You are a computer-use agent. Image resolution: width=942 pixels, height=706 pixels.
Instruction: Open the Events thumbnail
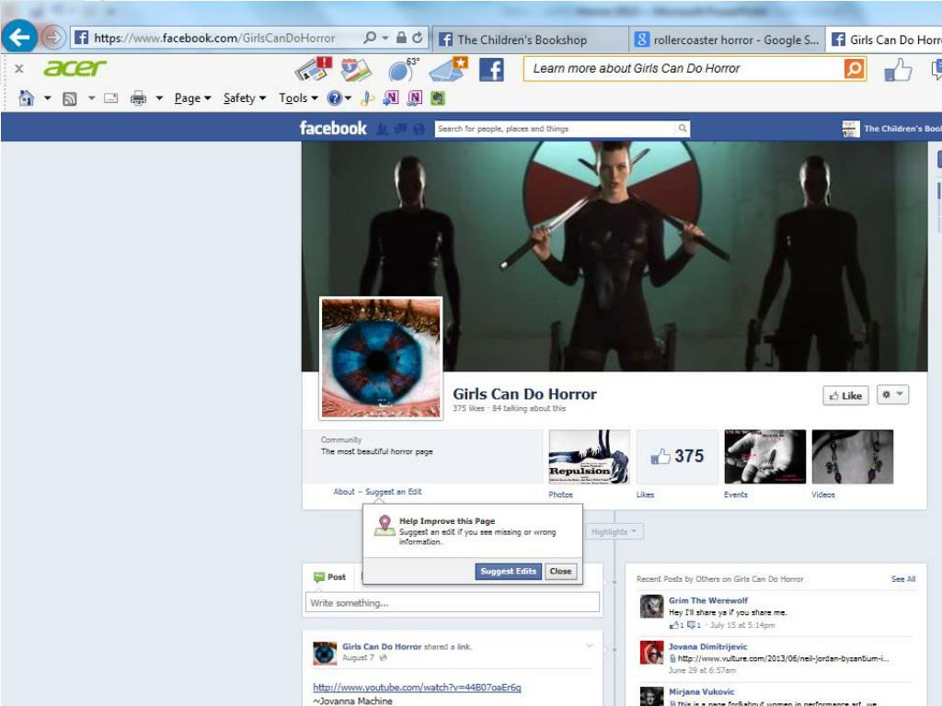point(764,456)
